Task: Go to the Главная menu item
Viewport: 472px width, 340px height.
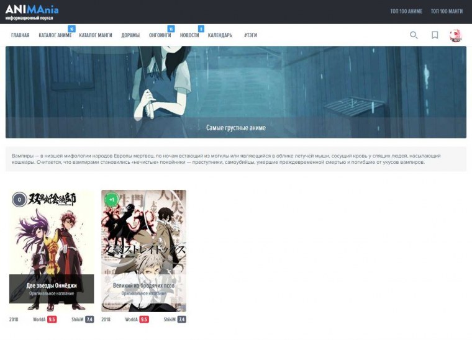Action: pos(20,35)
